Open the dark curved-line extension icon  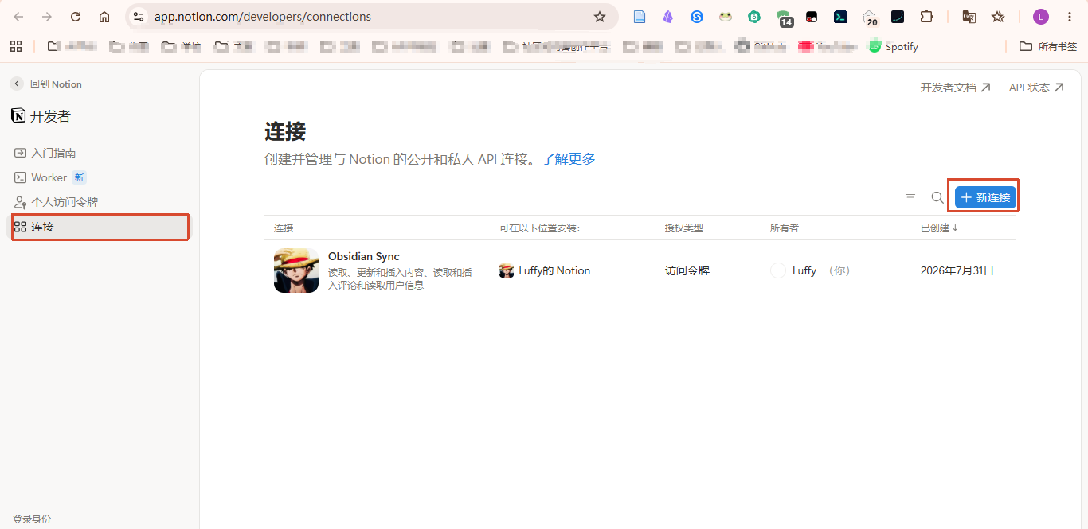898,17
